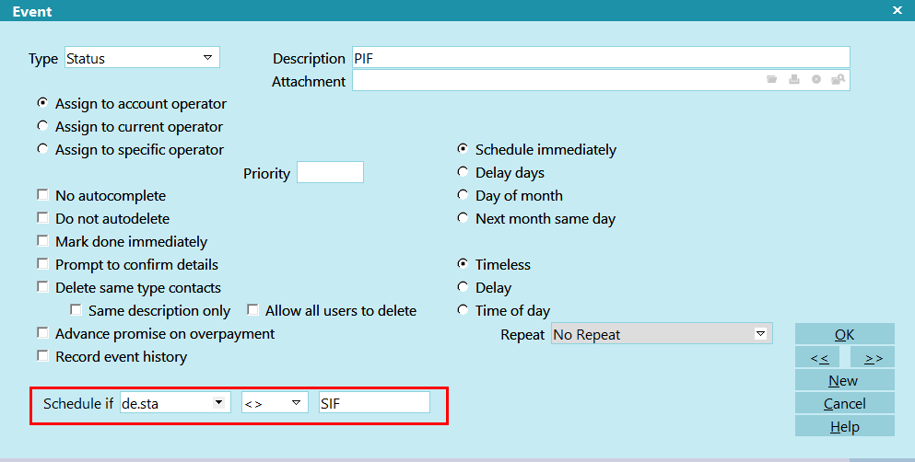This screenshot has width=915, height=462.
Task: Open the Type dropdown showing Status
Action: click(142, 58)
